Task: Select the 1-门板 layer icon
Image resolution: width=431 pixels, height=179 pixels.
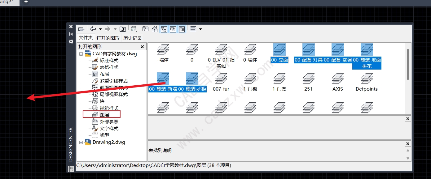Action: coord(250,79)
